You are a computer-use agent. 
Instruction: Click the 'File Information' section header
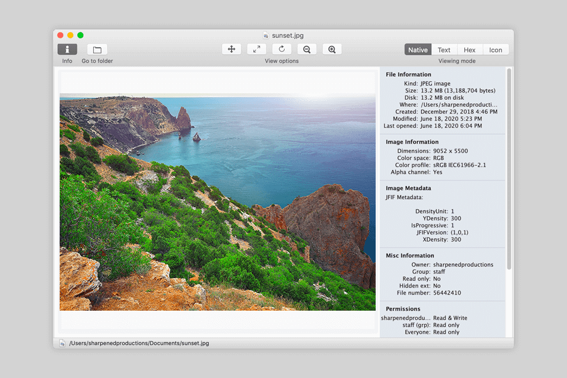pos(408,74)
